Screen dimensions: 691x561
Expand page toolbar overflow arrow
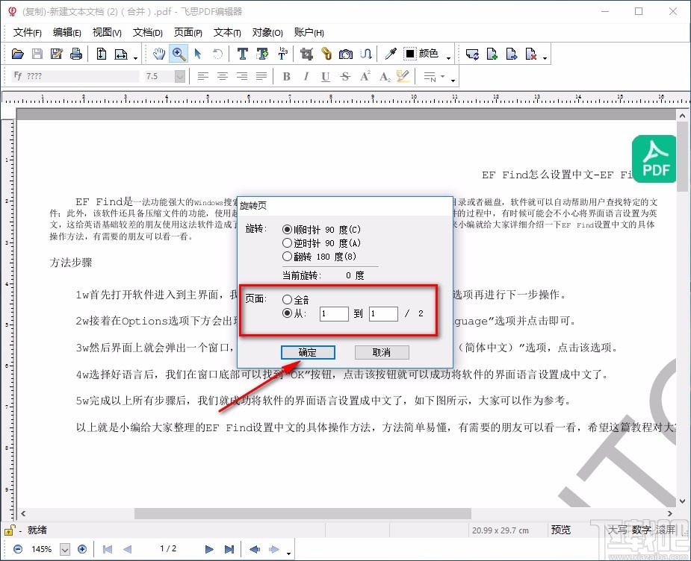pos(545,58)
